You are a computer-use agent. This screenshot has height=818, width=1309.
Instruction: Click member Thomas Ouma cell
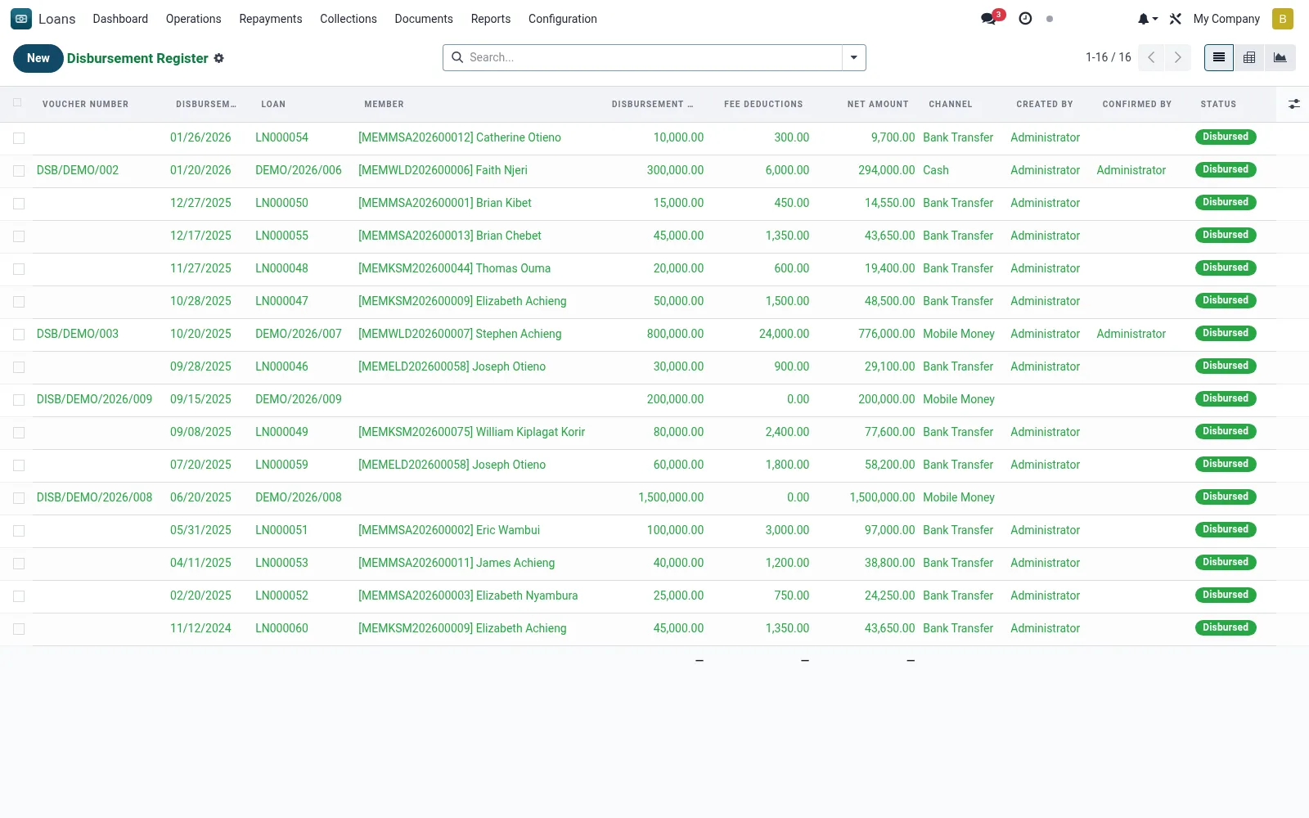pyautogui.click(x=454, y=268)
